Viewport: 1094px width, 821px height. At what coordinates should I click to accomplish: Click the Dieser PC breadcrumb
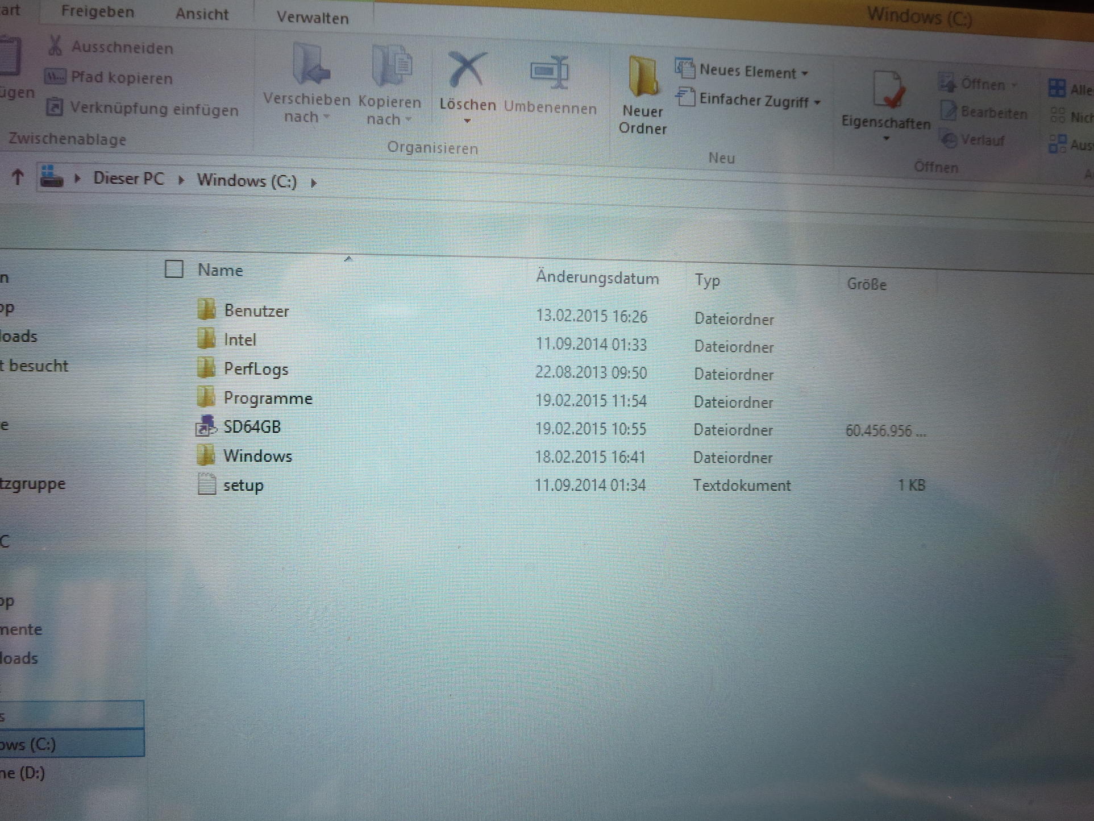[128, 179]
